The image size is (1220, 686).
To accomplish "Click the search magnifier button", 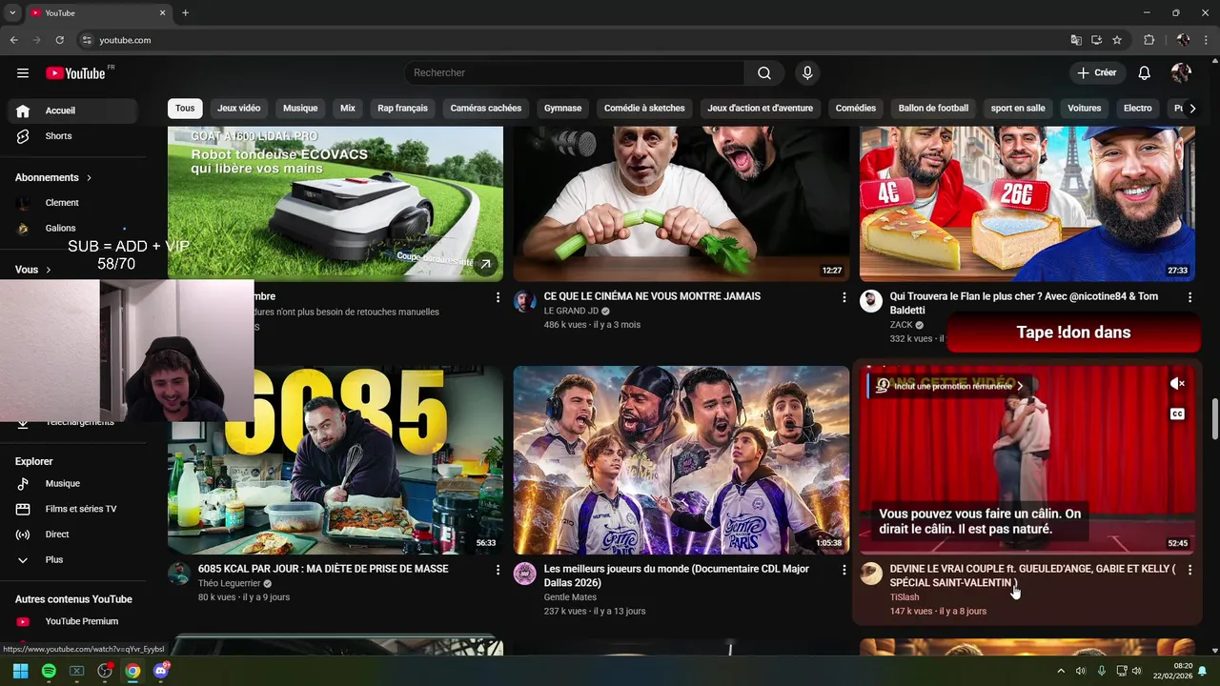I will [764, 73].
